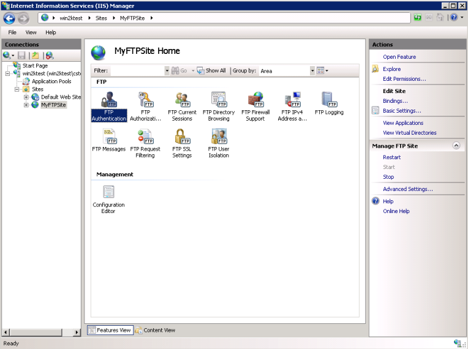The image size is (468, 349).
Task: Switch to Content View tab
Action: pyautogui.click(x=155, y=330)
